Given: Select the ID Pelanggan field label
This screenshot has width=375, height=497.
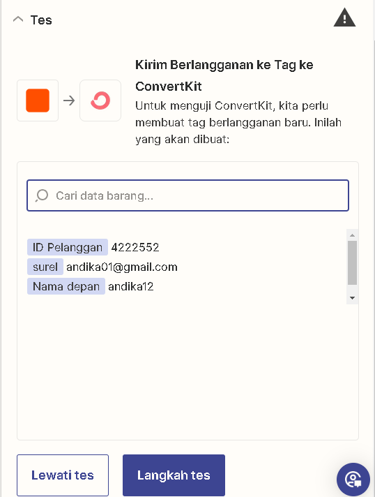Looking at the screenshot, I should click(x=68, y=247).
